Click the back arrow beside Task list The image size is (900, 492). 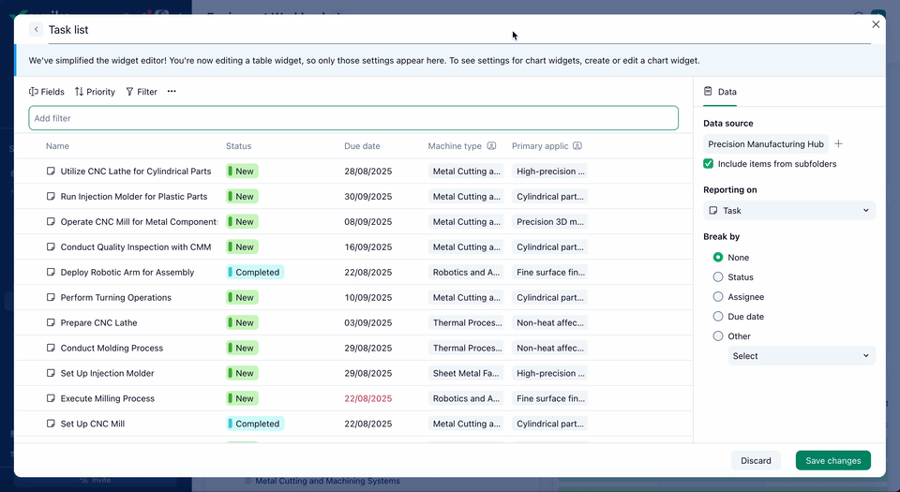[37, 30]
